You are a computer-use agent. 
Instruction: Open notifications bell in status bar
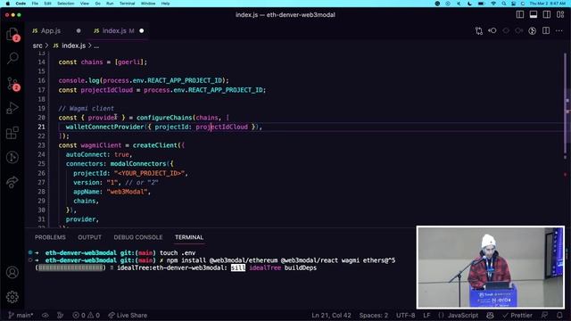pos(559,315)
